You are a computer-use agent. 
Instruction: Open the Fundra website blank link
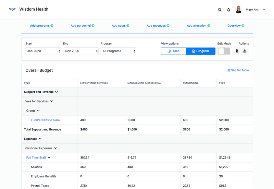tap(46, 120)
